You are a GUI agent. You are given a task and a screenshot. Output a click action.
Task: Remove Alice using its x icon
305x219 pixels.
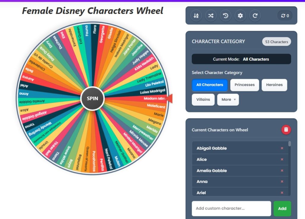point(281,159)
